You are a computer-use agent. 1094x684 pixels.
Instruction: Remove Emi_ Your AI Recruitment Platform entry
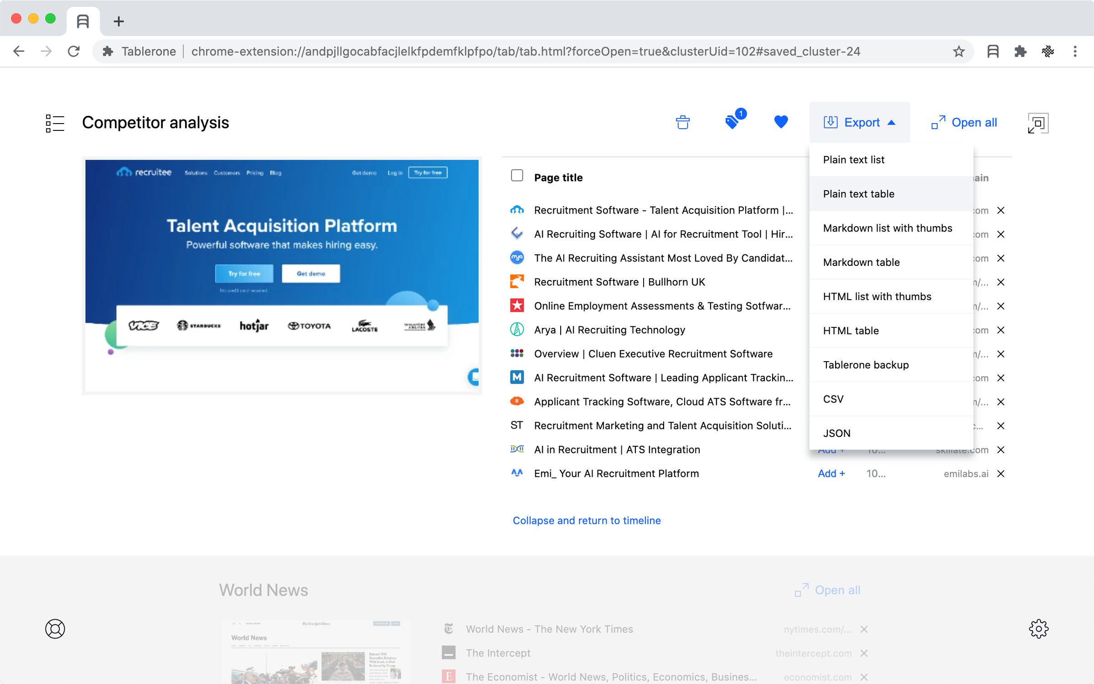tap(1000, 473)
